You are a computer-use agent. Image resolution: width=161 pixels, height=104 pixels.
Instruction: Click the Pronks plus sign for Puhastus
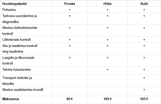click(x=70, y=10)
